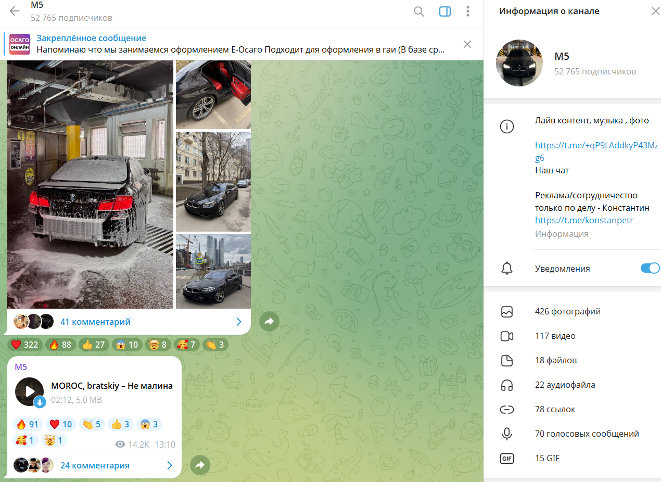The image size is (661, 482).
Task: Open the BMW on street photo
Action: (x=213, y=181)
